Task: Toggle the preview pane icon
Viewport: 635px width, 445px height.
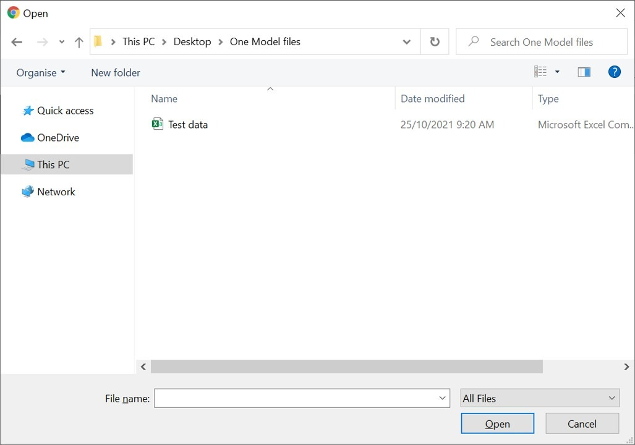Action: click(x=584, y=72)
